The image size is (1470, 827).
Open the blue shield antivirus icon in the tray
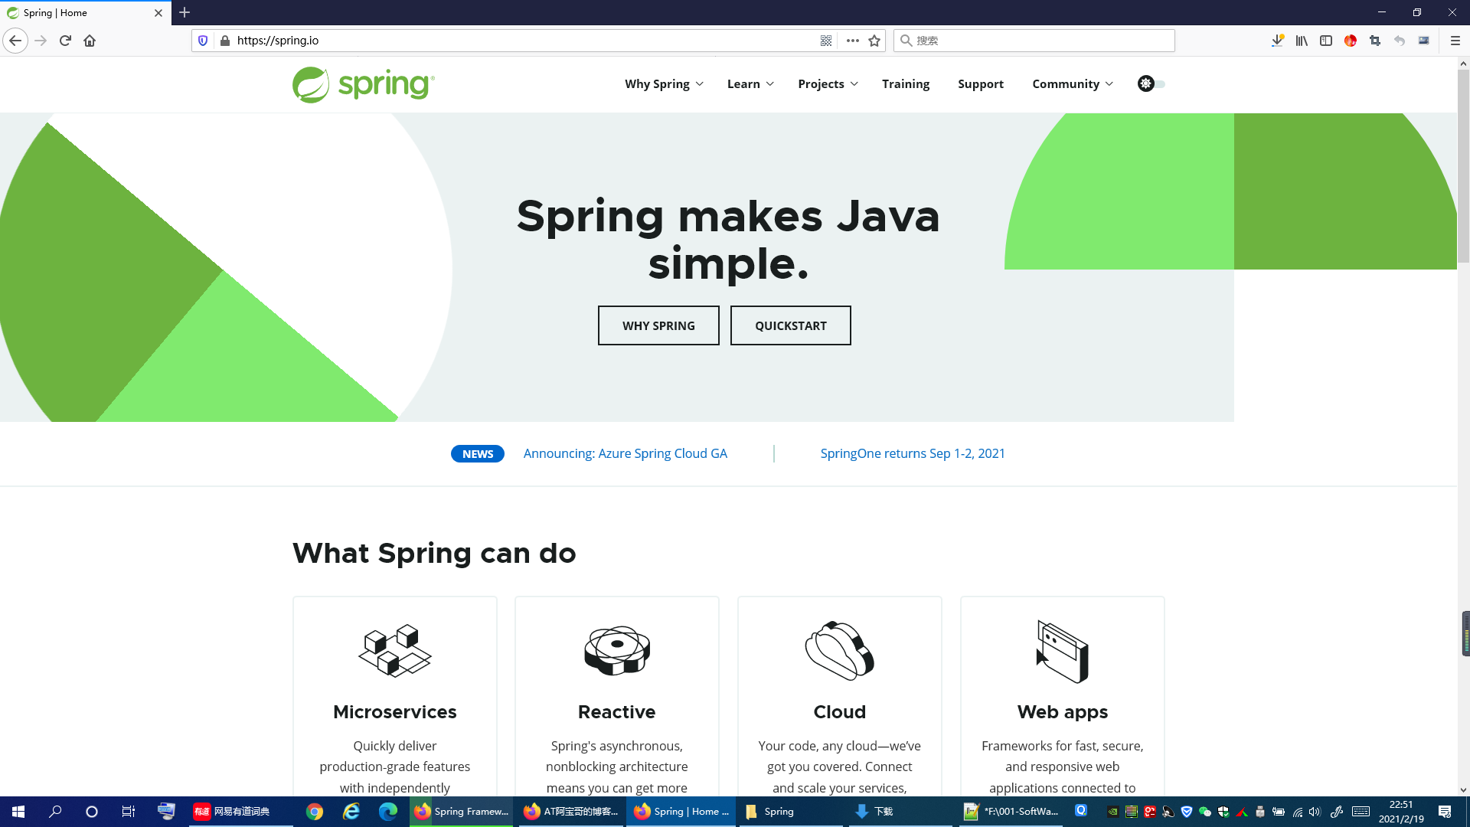(1186, 812)
